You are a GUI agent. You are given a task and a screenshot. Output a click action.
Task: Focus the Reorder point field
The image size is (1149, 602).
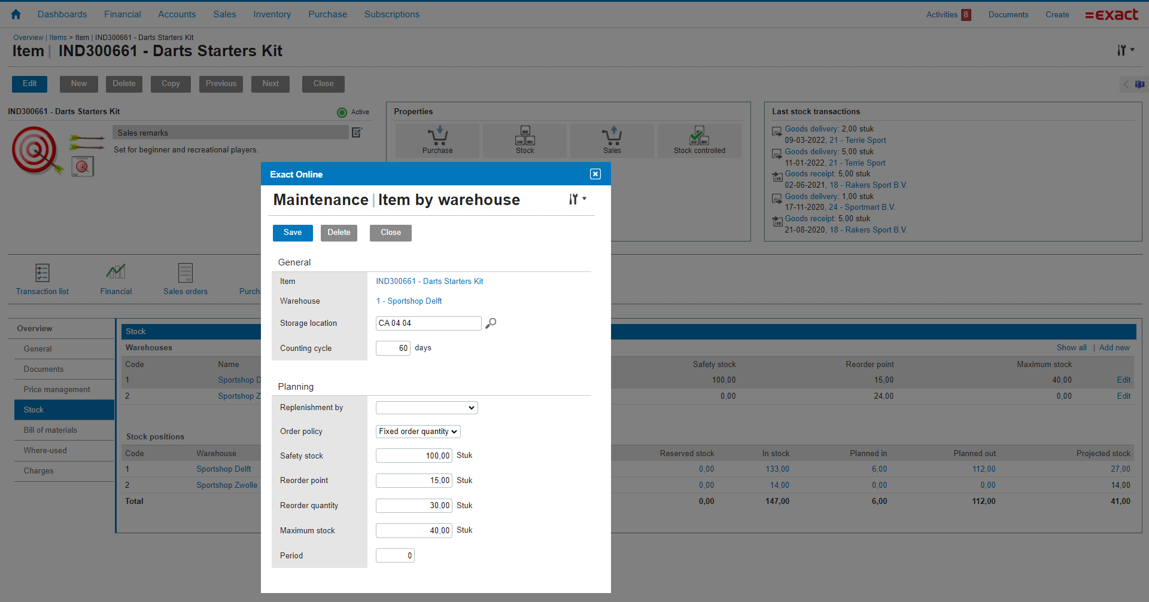pyautogui.click(x=414, y=481)
